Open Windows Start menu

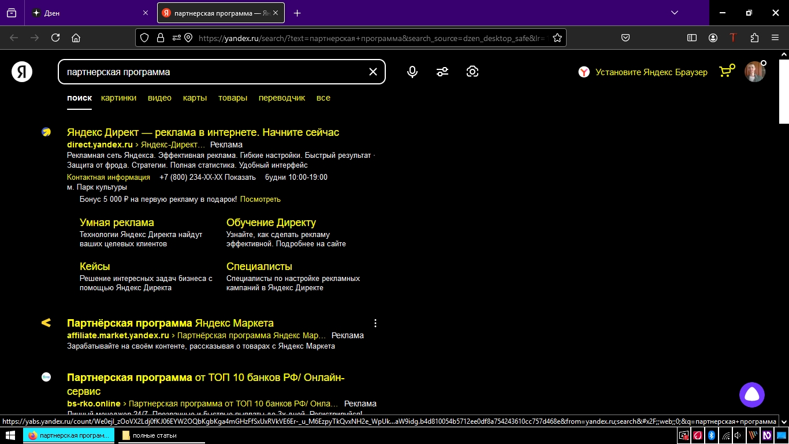click(10, 435)
